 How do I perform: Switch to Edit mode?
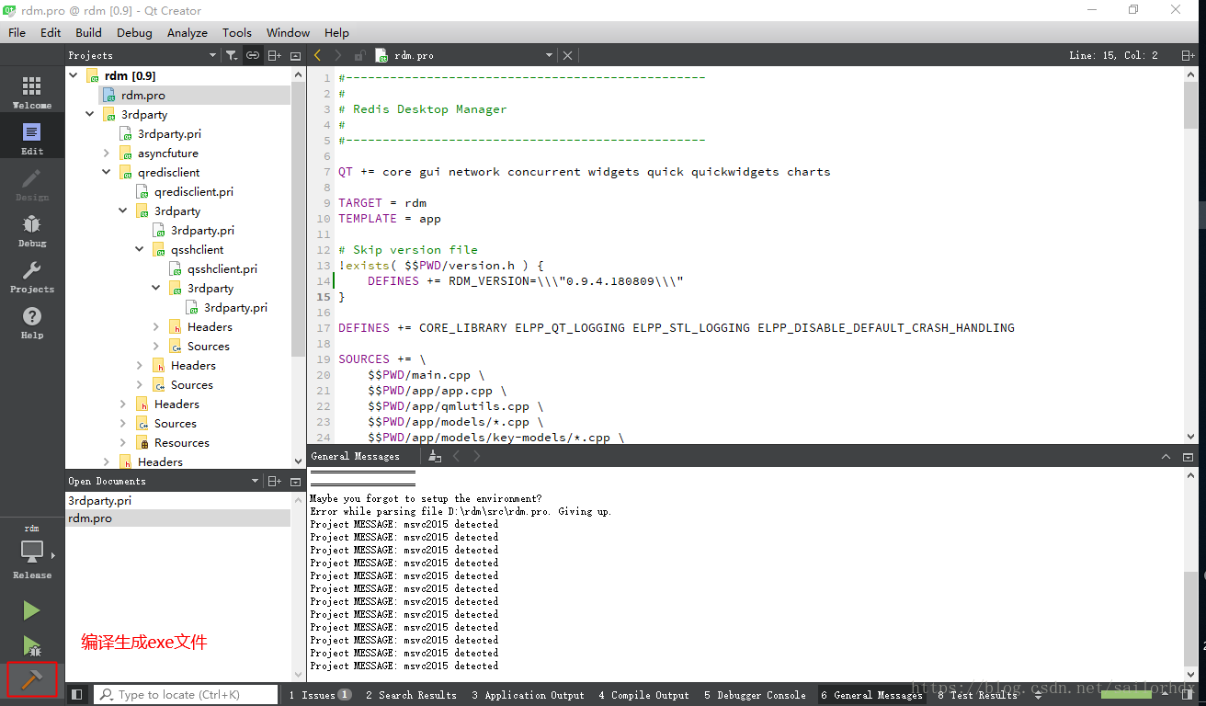[x=32, y=138]
